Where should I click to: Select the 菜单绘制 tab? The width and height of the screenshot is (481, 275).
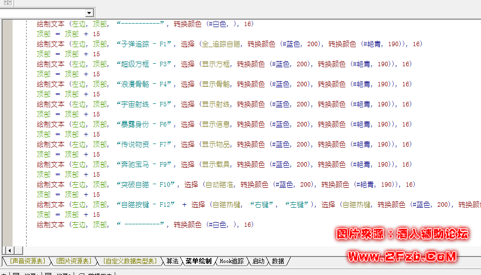pyautogui.click(x=198, y=261)
